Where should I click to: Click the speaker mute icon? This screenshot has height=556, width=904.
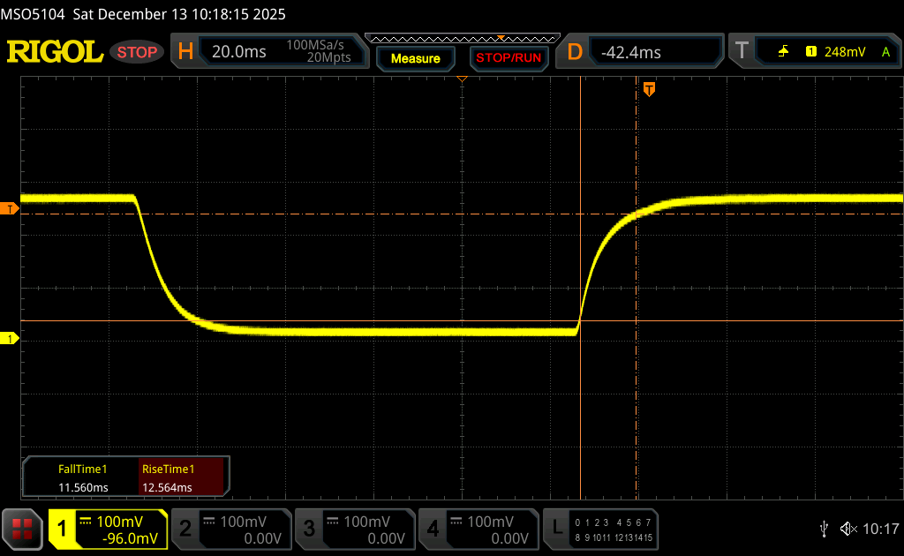[x=847, y=529]
